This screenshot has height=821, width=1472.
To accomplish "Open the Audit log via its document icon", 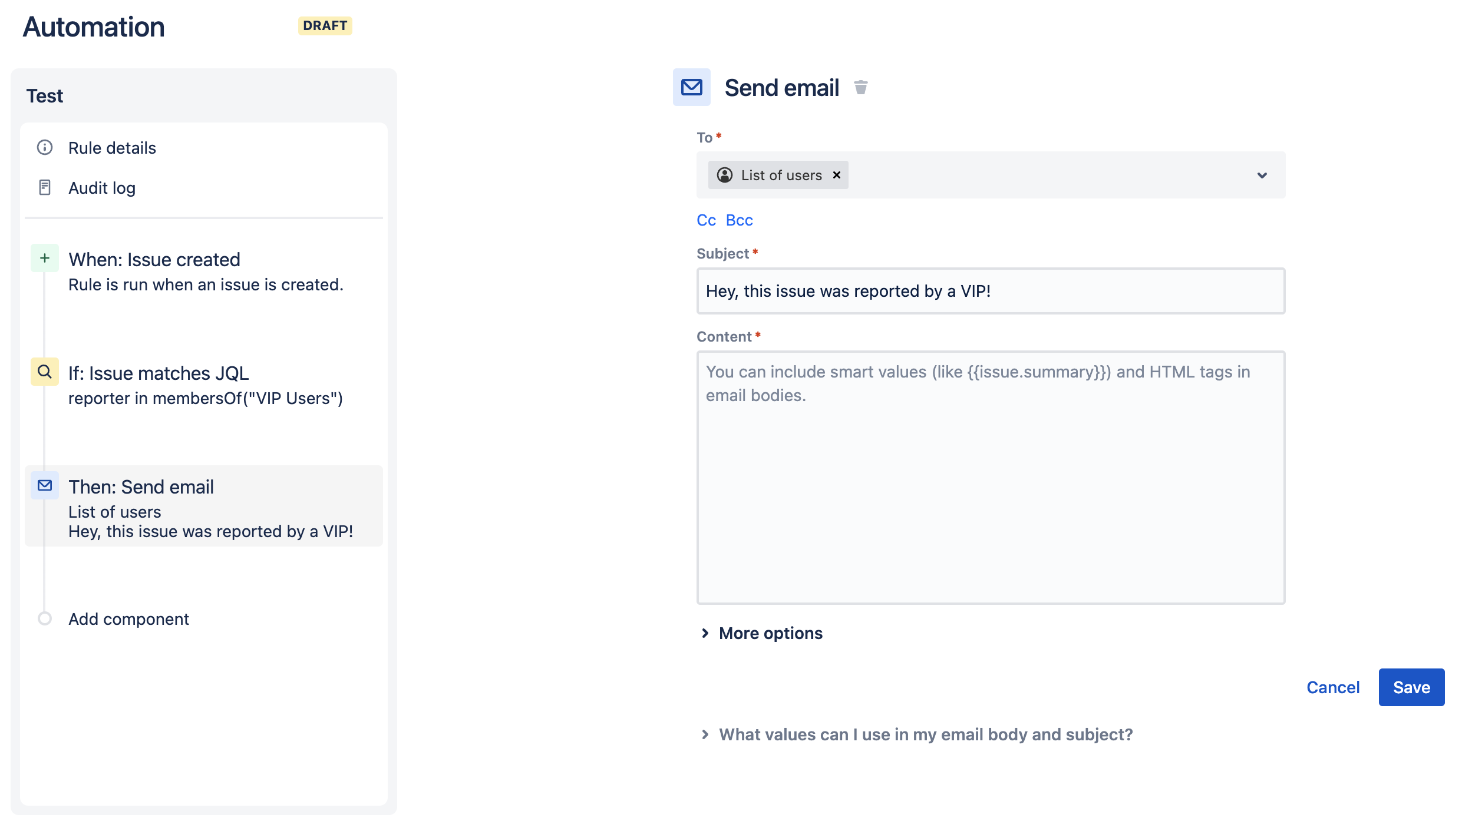I will point(44,187).
